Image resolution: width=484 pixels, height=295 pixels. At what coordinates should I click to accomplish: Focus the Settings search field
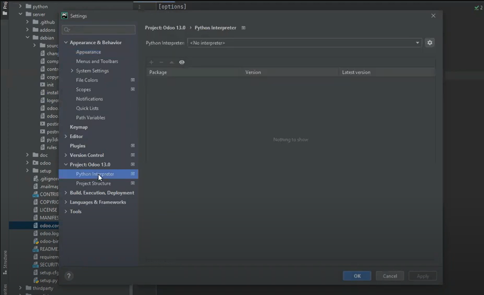(98, 30)
